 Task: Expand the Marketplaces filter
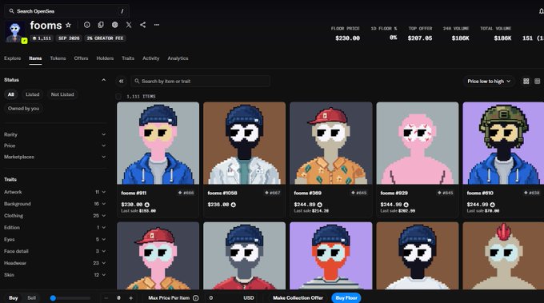coord(55,157)
